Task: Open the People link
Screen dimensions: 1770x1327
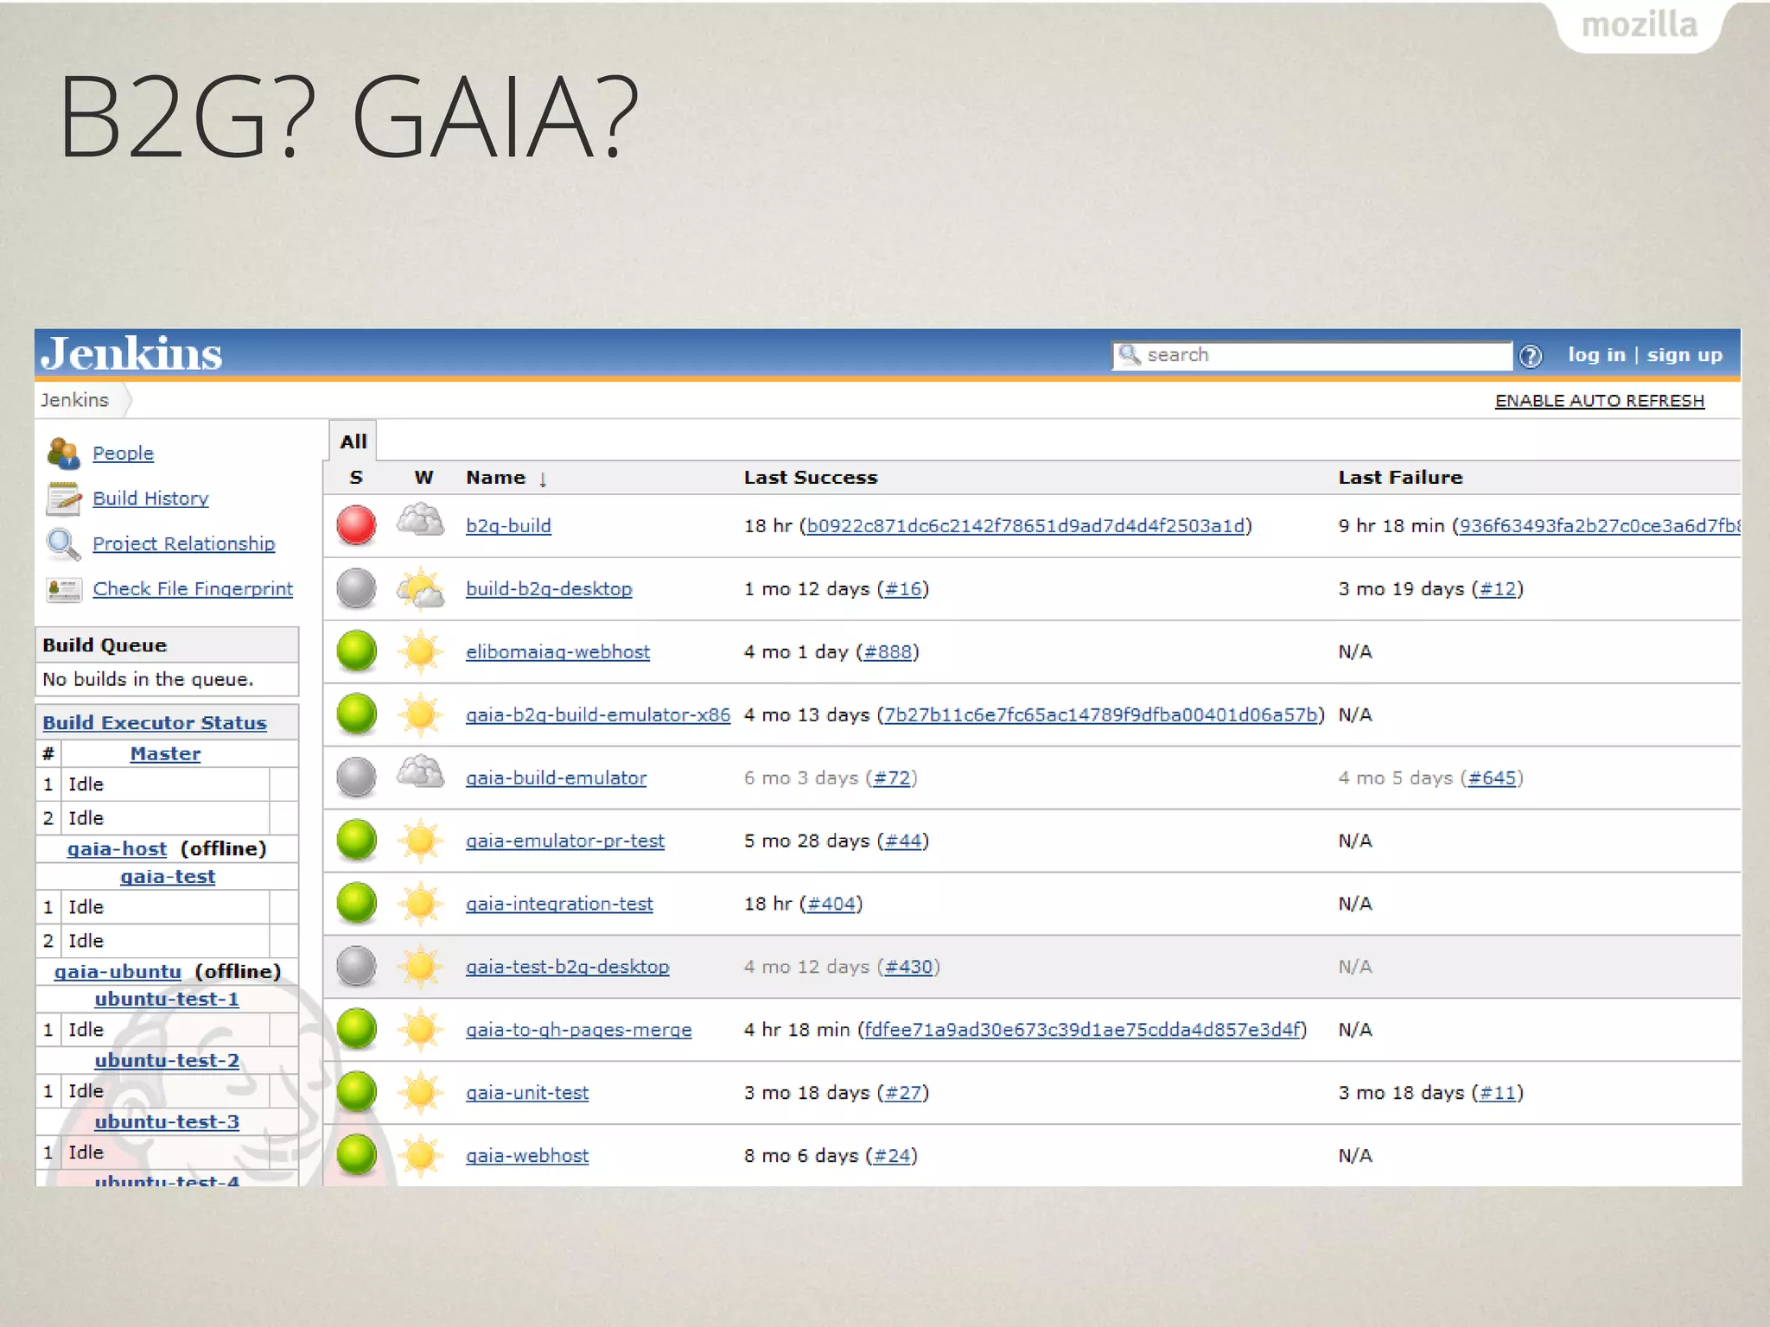Action: pos(123,453)
